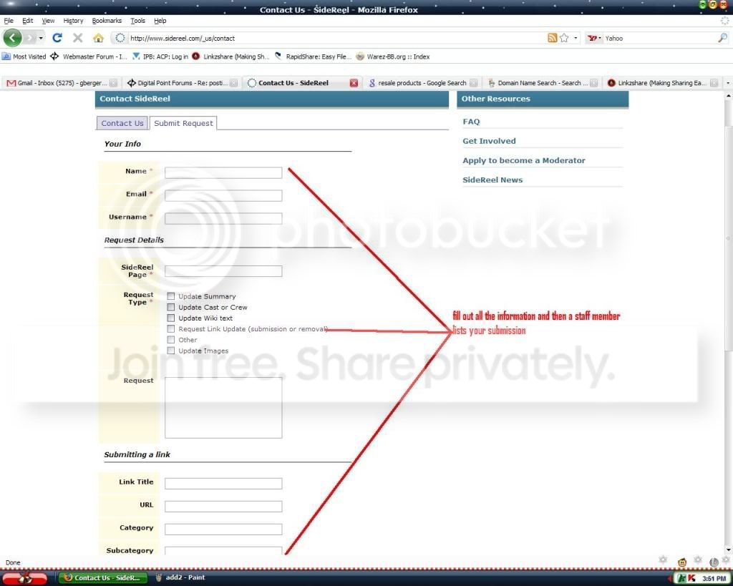Click the Forward navigation arrow
Image resolution: width=733 pixels, height=586 pixels.
point(30,38)
